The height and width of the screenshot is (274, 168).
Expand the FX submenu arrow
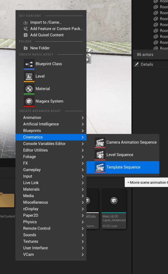pyautogui.click(x=83, y=163)
